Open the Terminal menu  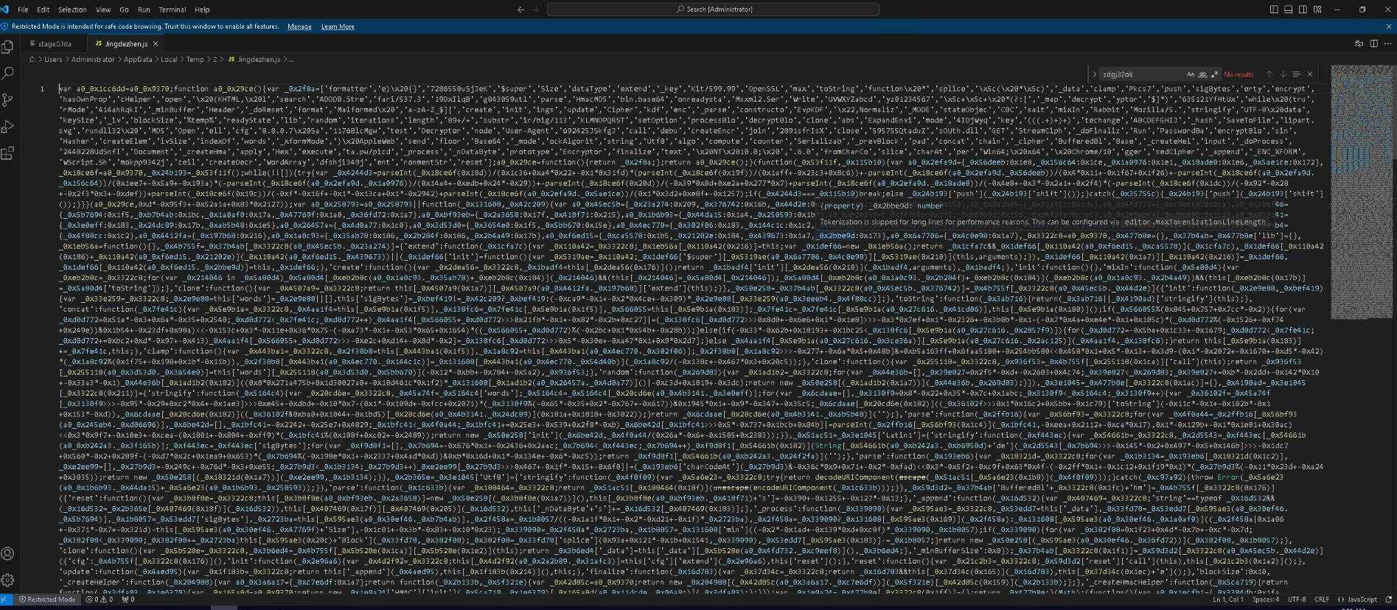(173, 10)
